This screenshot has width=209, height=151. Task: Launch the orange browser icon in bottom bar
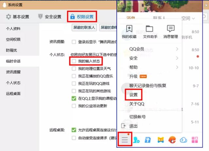pos(172,140)
